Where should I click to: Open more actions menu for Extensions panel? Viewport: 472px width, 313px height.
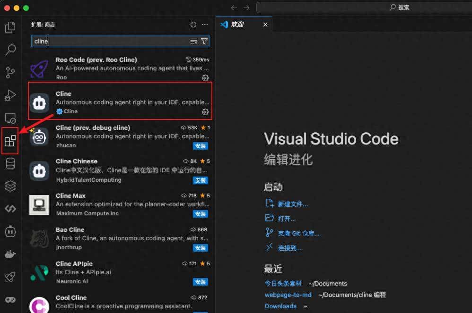[x=205, y=24]
